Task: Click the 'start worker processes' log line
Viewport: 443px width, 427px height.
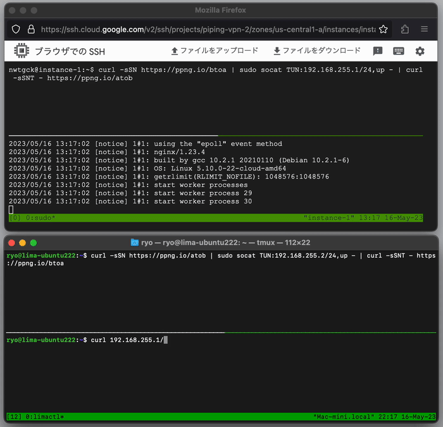Action: [128, 185]
